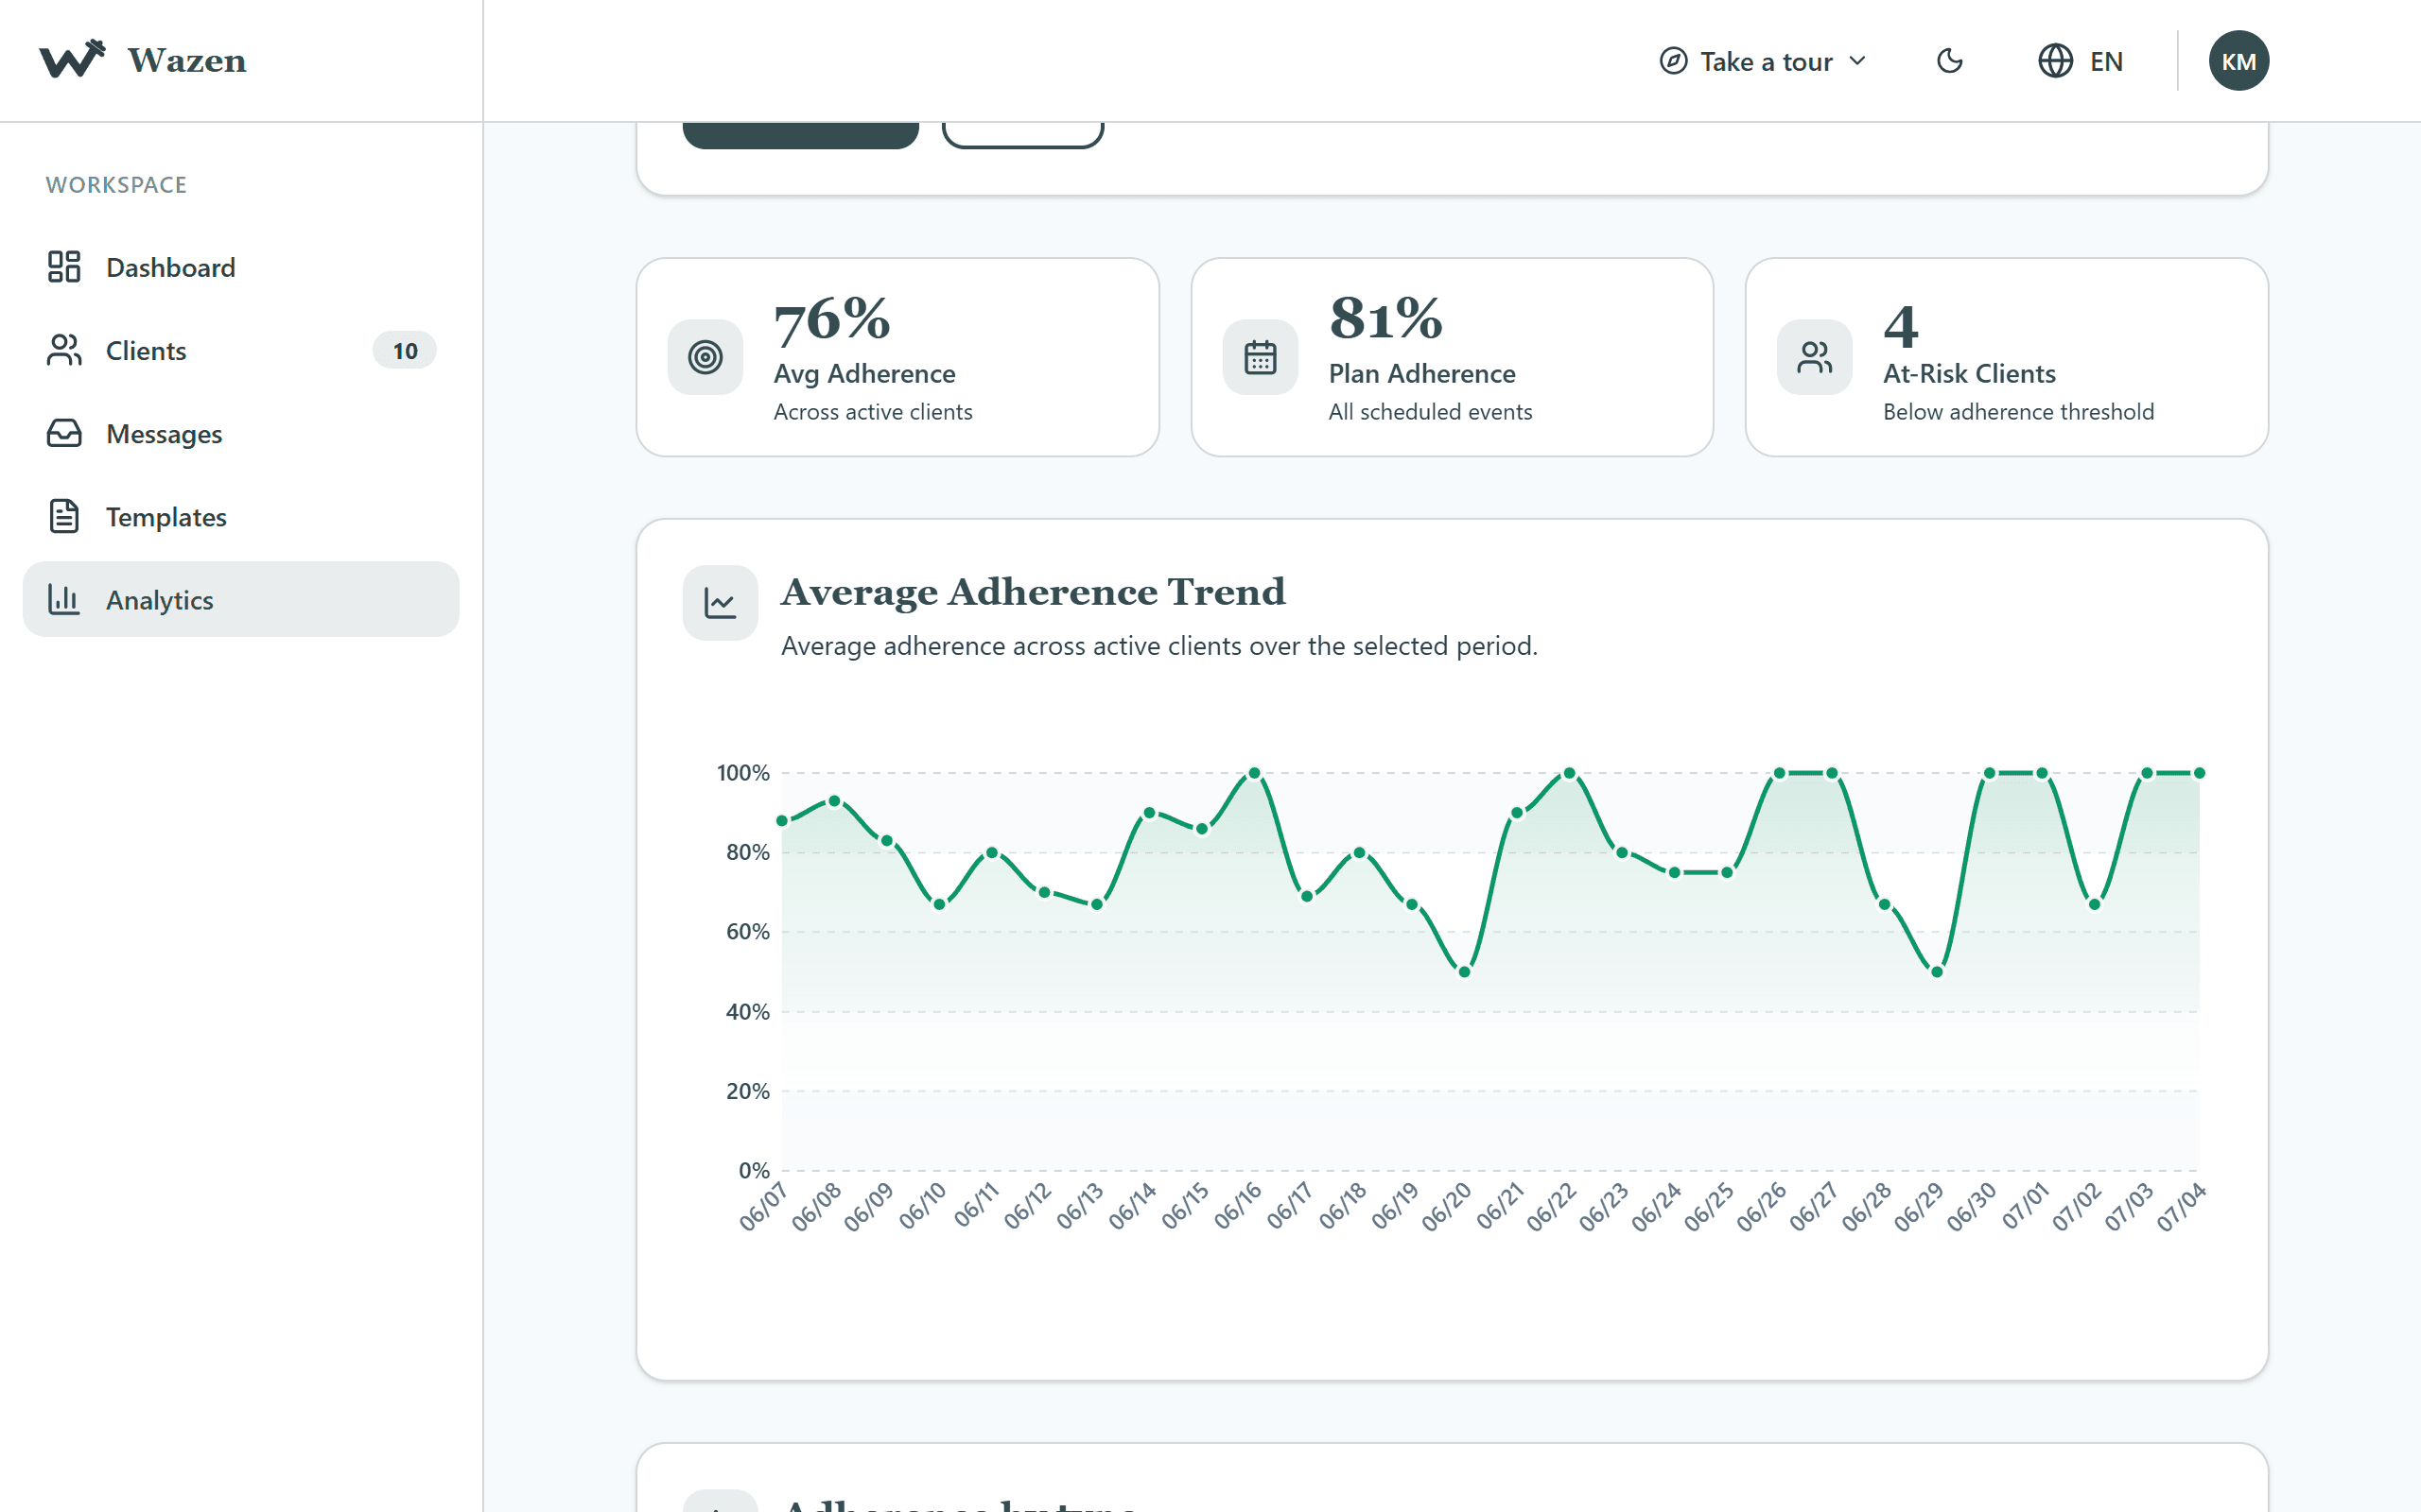Click the line chart icon beside Average Adherence Trend

[x=721, y=603]
